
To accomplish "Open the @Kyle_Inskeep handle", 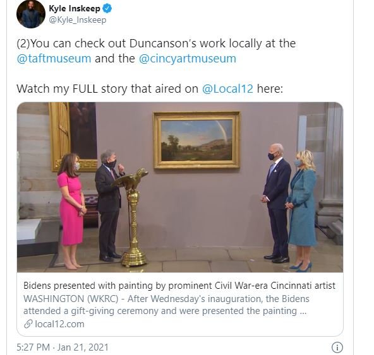I will pyautogui.click(x=78, y=20).
